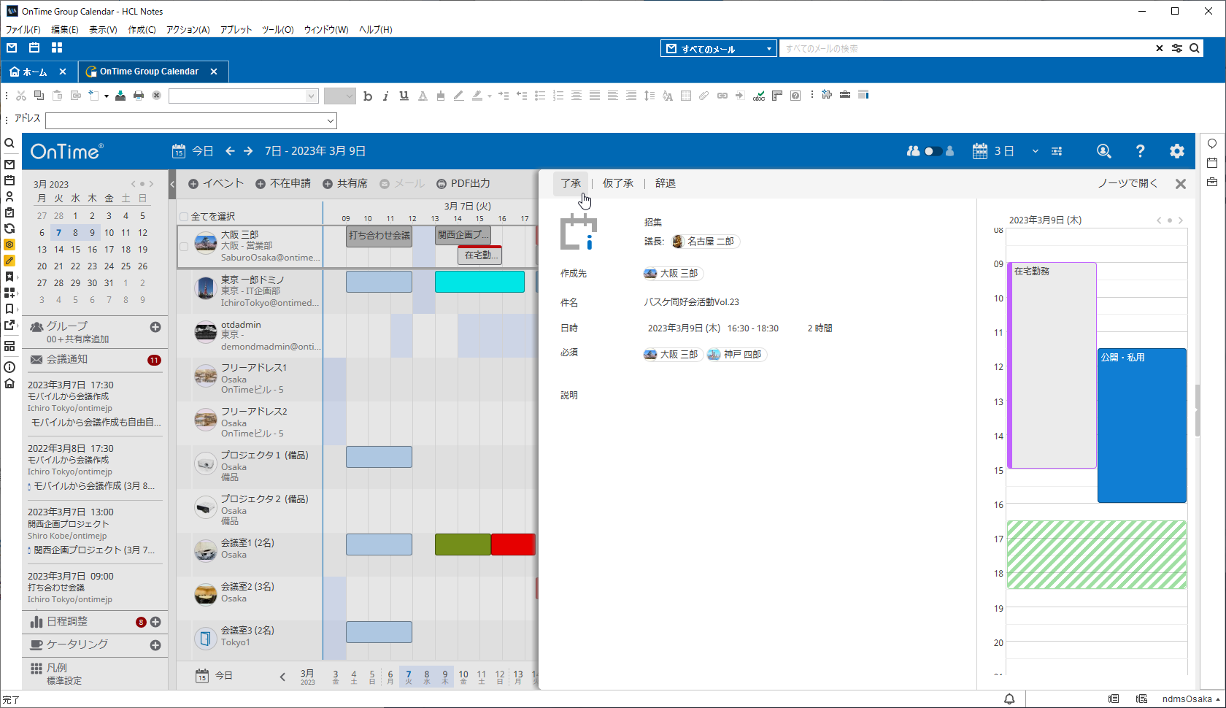Expand the 3日 view dropdown
The image size is (1226, 708).
tap(1035, 151)
